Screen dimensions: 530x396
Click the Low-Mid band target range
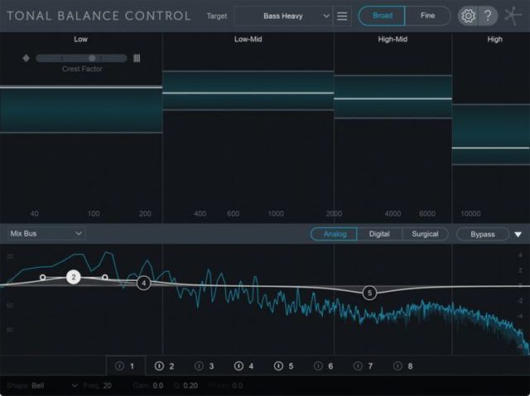(248, 90)
